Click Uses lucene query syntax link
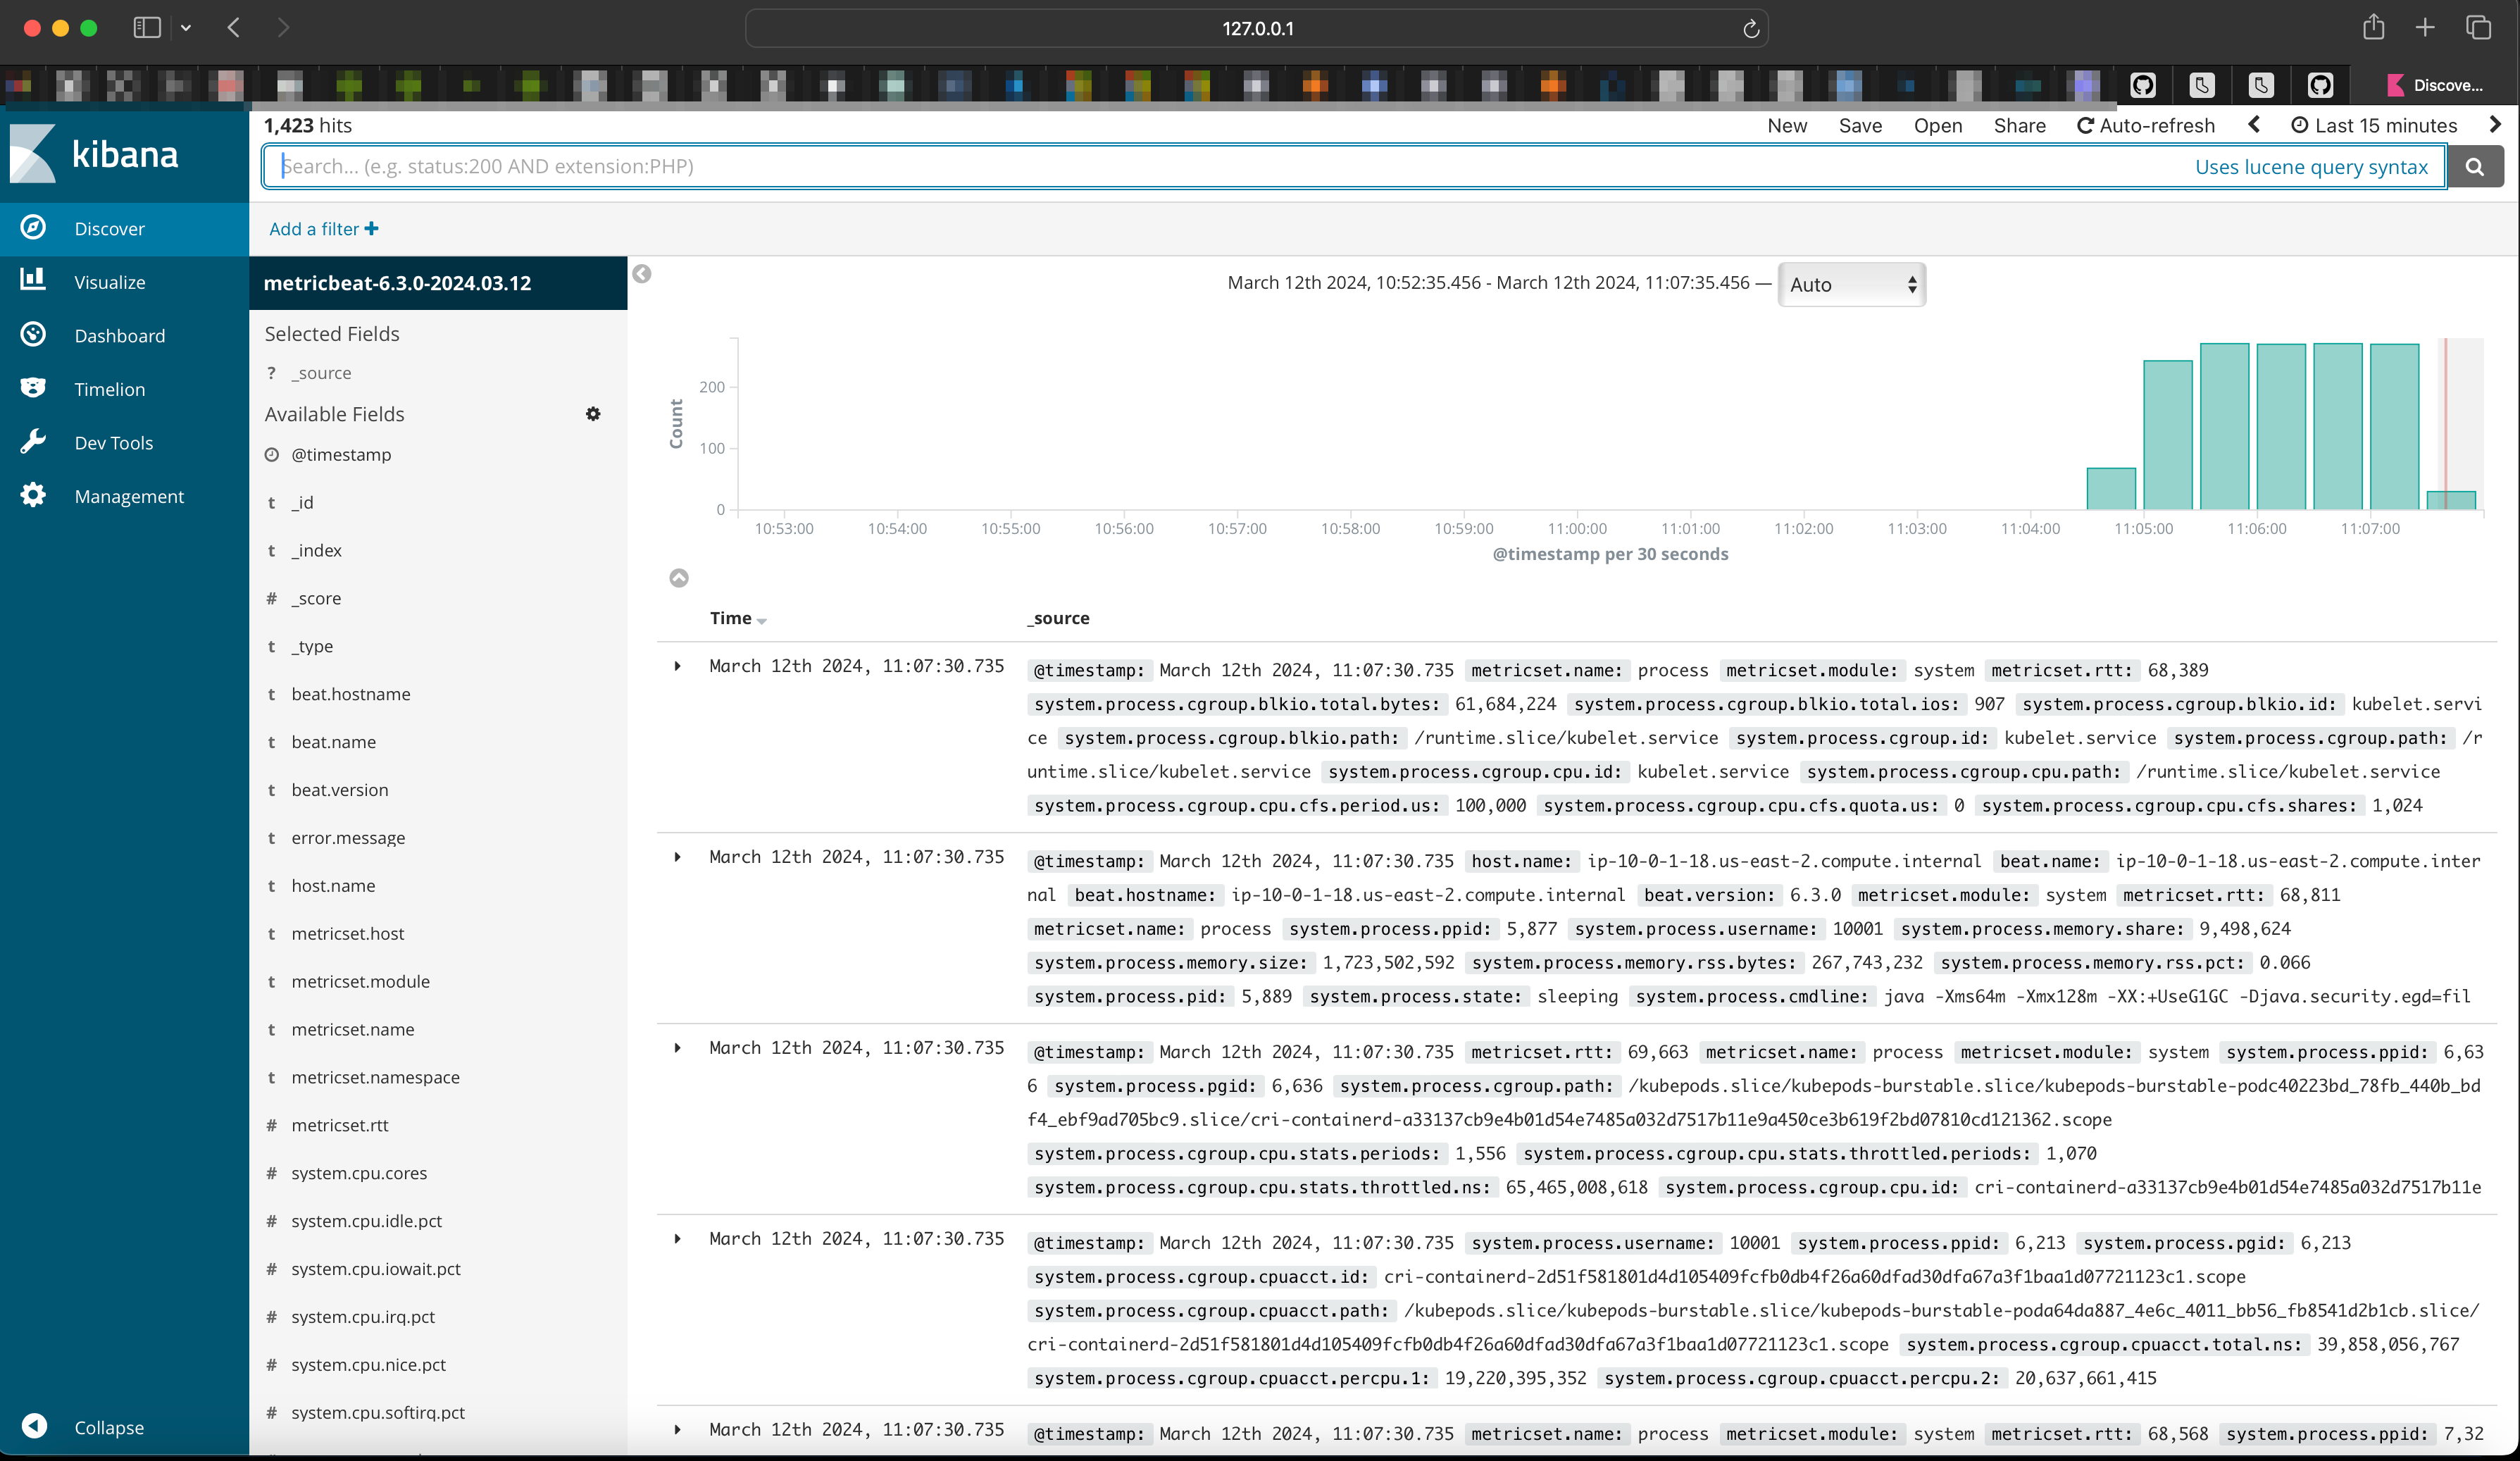This screenshot has height=1461, width=2520. 2310,166
